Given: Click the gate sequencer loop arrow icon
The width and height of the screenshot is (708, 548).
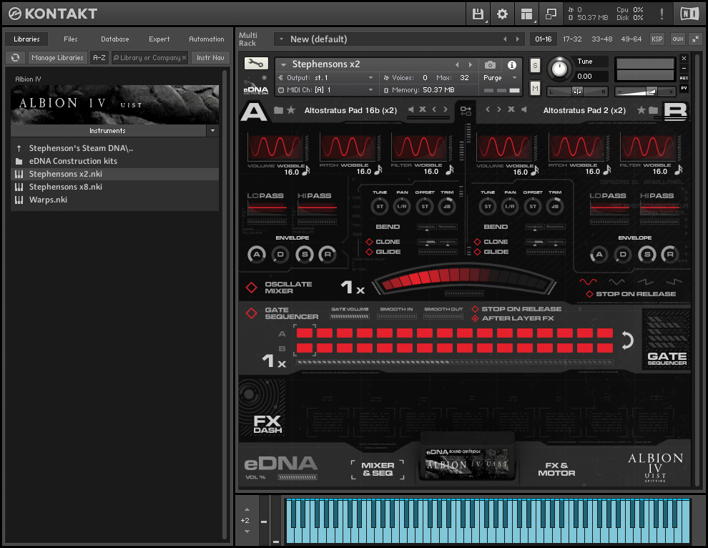Looking at the screenshot, I should pyautogui.click(x=627, y=341).
